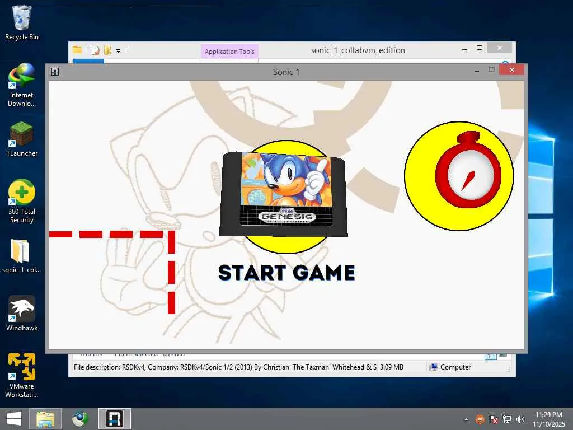
Task: Minimize the sonic_1_collabvm_edition Explorer window
Action: (x=464, y=49)
